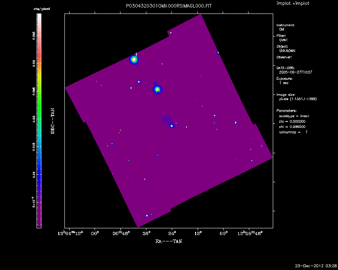Select the pixels (1:1351,1:1388) value

298,99
